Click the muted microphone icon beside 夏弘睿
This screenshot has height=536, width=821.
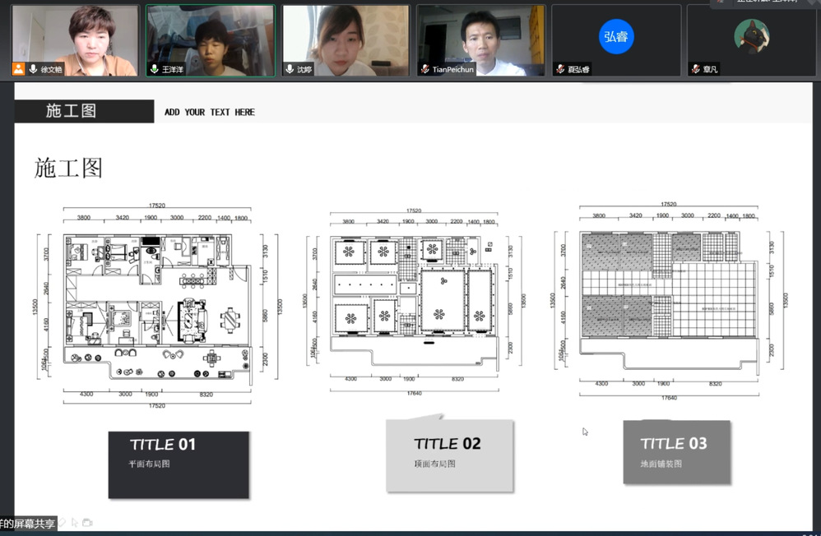click(559, 70)
